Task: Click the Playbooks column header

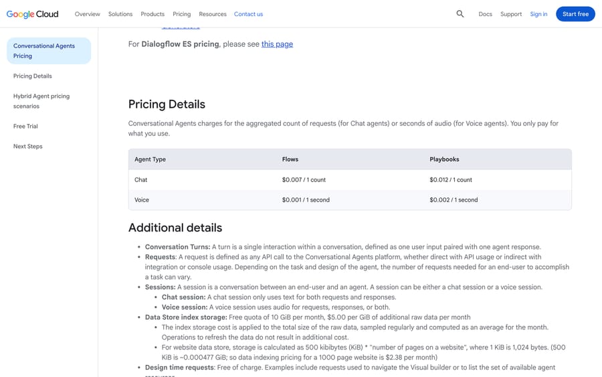Action: (x=444, y=159)
